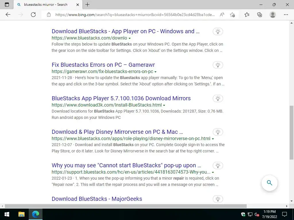The width and height of the screenshot is (294, 220).
Task: Open Download & Play Disney Mirrorverse result
Action: (x=117, y=132)
